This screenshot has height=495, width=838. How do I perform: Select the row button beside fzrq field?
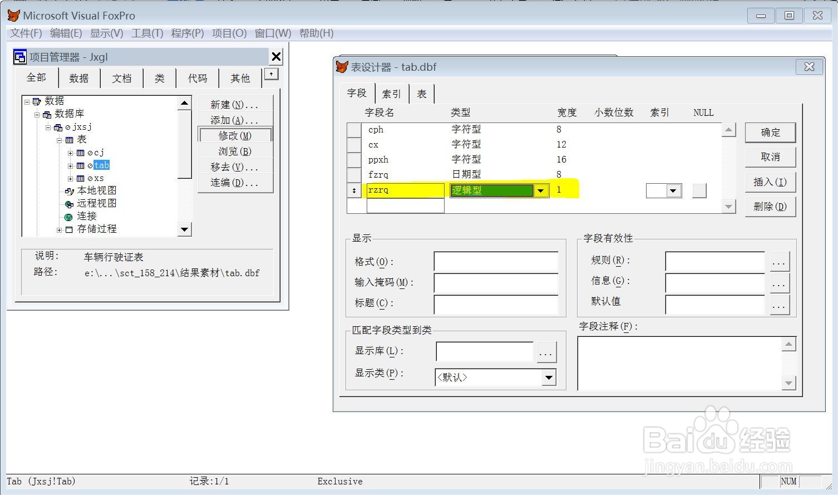coord(354,175)
